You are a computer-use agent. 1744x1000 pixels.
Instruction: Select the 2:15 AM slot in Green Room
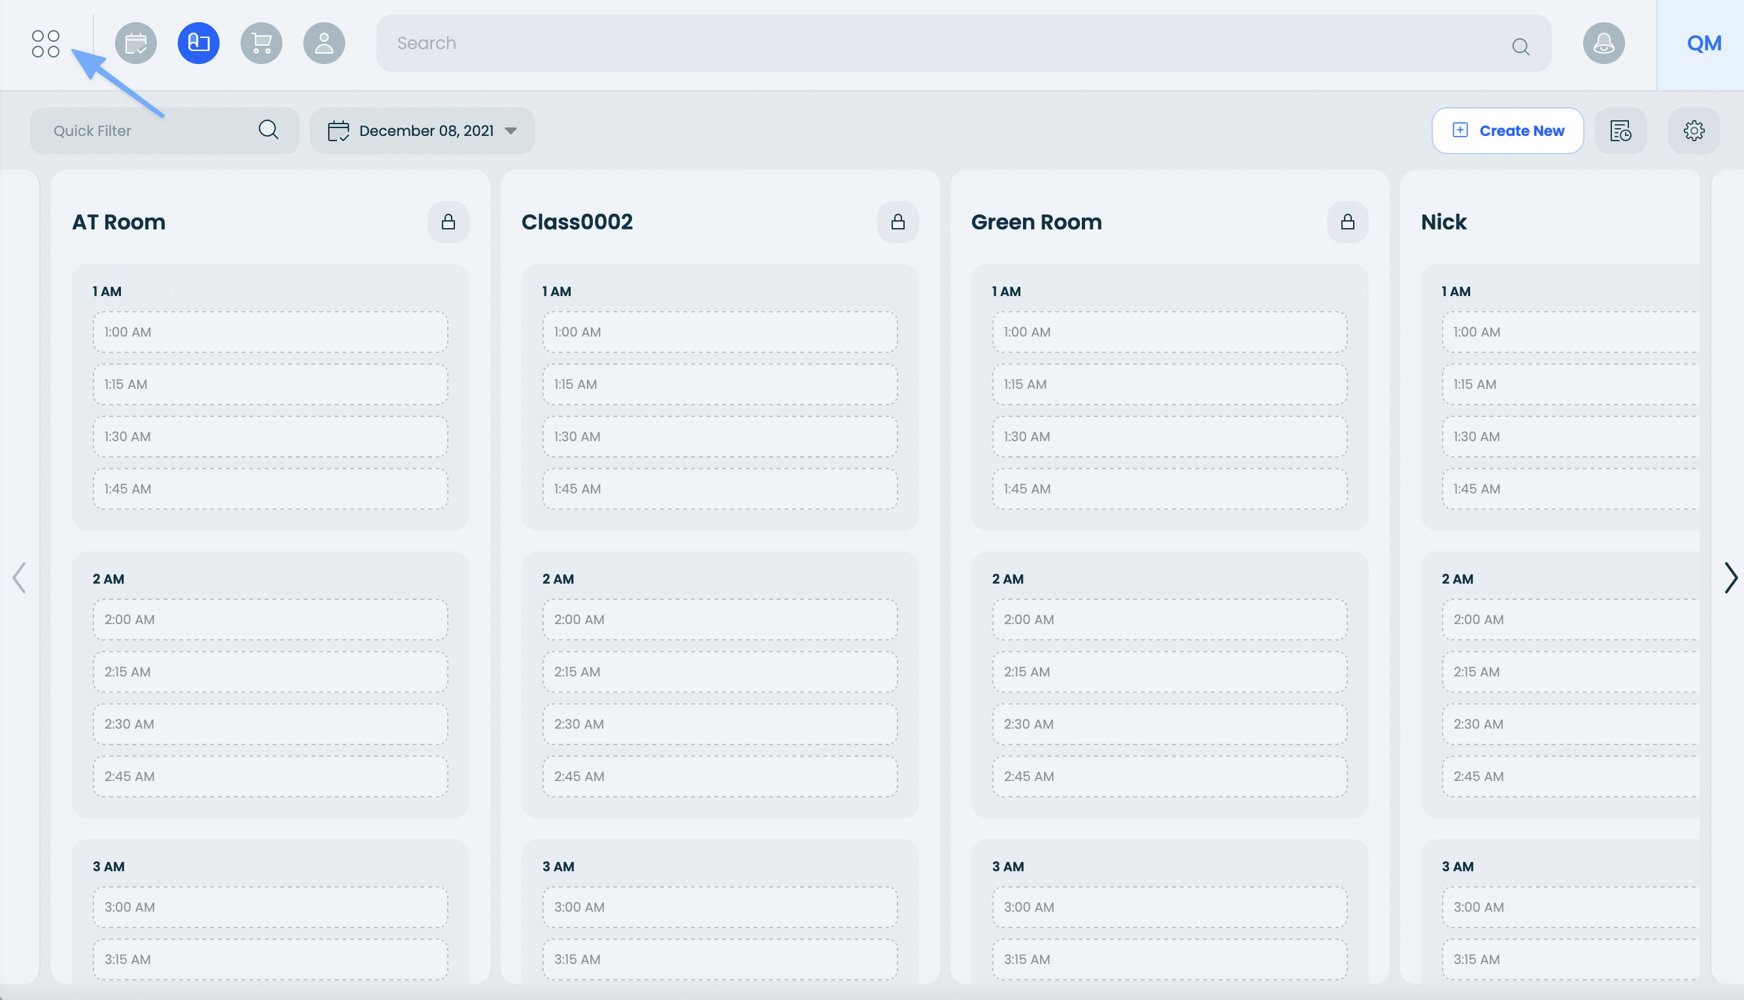(x=1169, y=672)
